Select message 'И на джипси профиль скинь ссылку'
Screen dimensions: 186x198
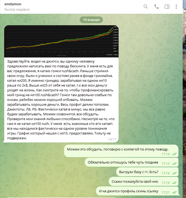(x=137, y=191)
